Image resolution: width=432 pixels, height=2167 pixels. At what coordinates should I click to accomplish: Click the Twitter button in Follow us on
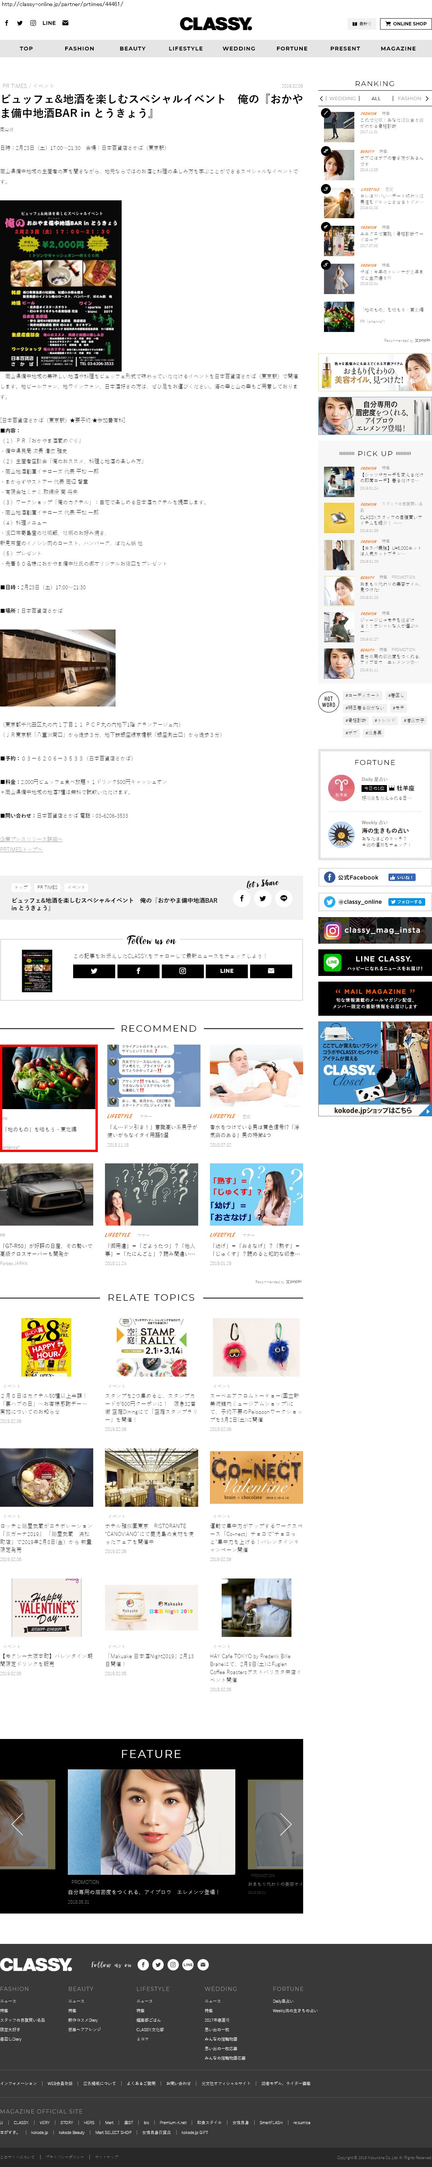coord(94,971)
